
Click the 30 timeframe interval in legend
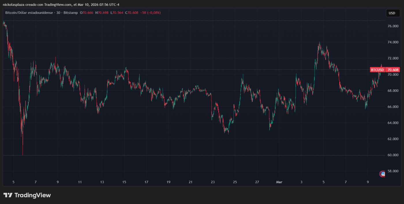(x=58, y=13)
